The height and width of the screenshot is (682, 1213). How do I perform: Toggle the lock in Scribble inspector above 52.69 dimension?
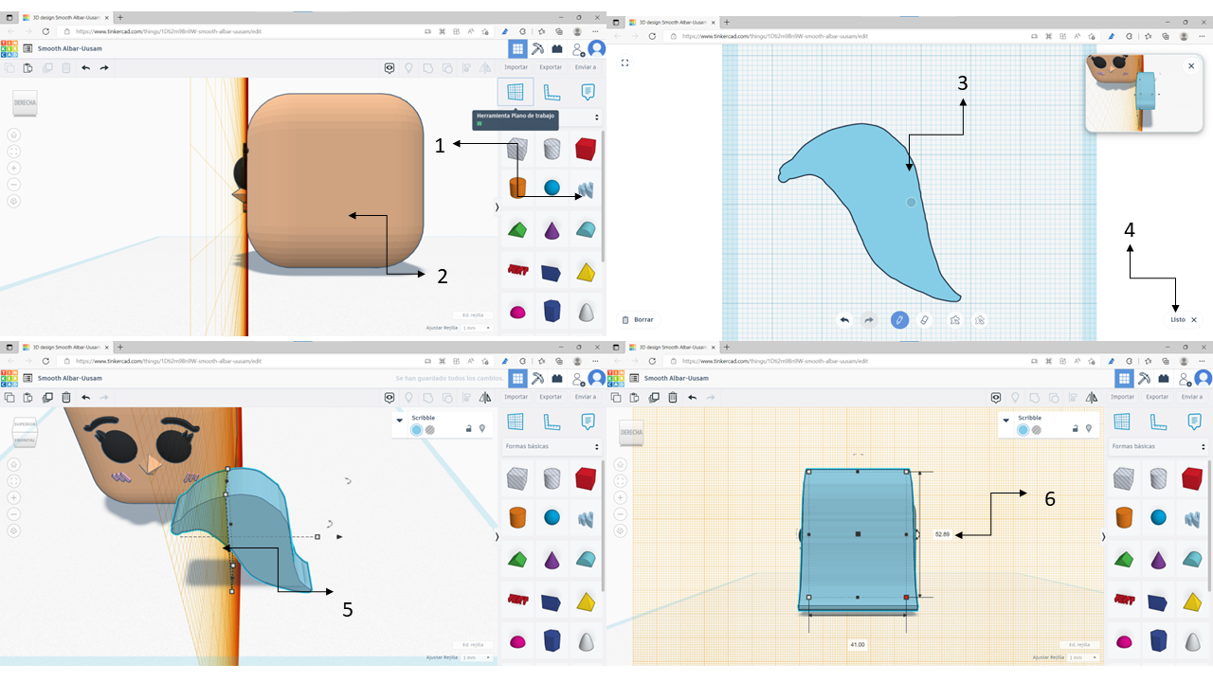tap(1075, 429)
